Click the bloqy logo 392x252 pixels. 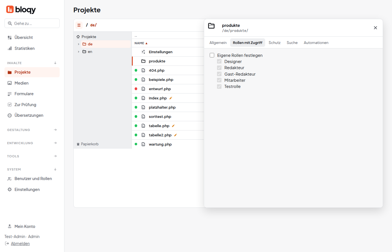21,10
